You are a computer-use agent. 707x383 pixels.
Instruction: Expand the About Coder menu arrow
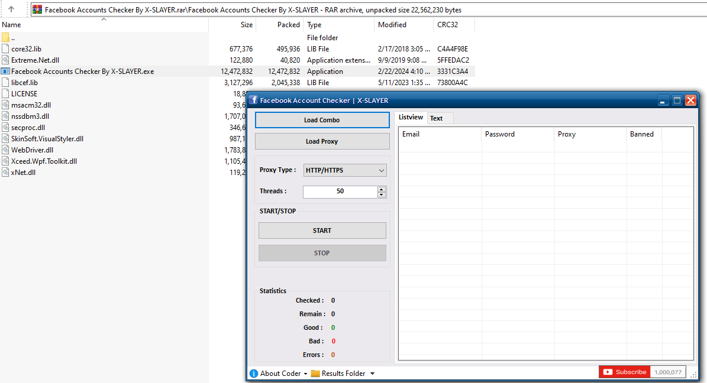[305, 374]
